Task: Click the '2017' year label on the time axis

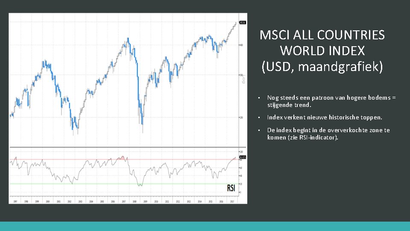Action: 232,201
